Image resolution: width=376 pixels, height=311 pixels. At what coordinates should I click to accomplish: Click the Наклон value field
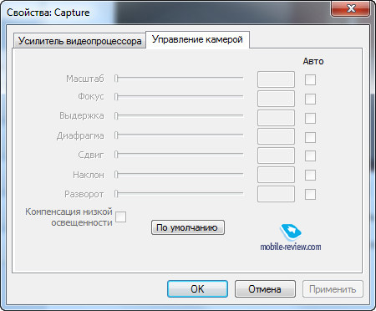pyautogui.click(x=276, y=175)
